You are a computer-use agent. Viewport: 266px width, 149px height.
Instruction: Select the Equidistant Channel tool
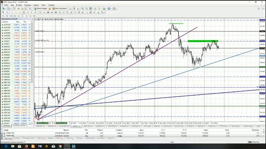click(24, 12)
